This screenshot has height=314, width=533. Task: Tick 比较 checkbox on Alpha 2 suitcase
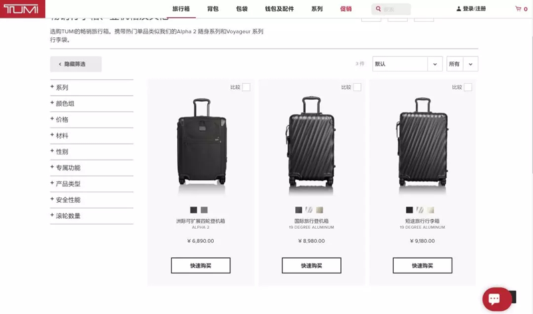pyautogui.click(x=246, y=87)
